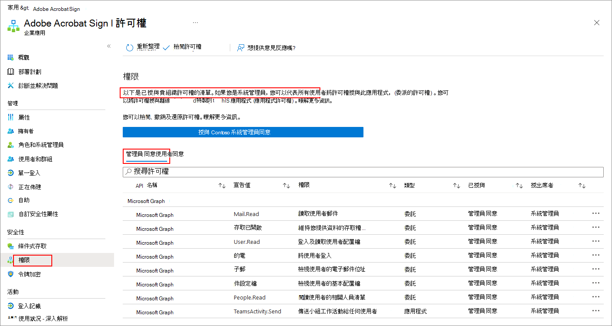Click the 應用程式 type cell

pos(415,311)
